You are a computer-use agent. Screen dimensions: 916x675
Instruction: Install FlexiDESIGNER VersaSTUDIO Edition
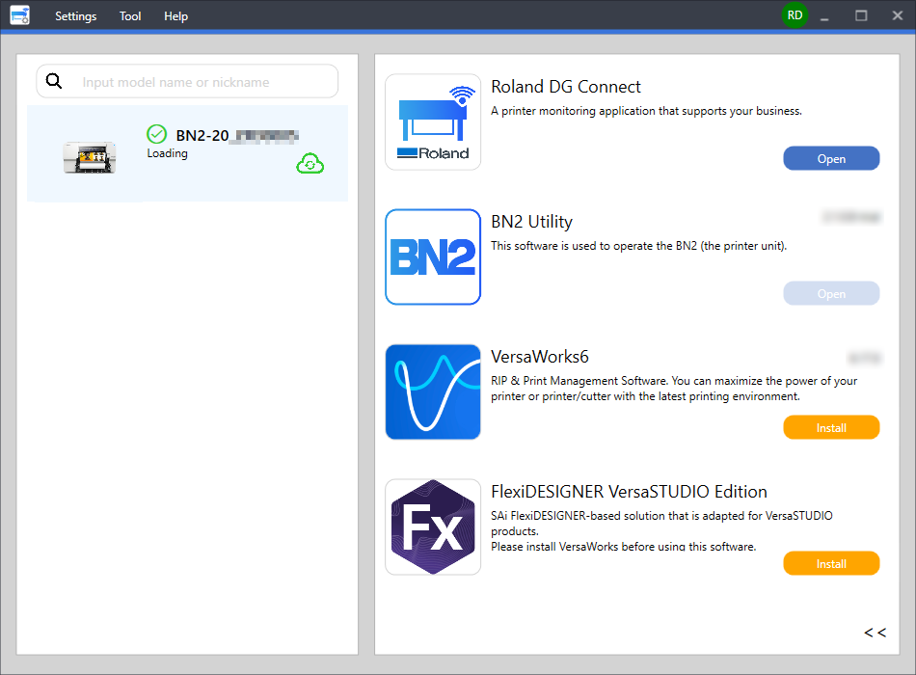tap(831, 563)
